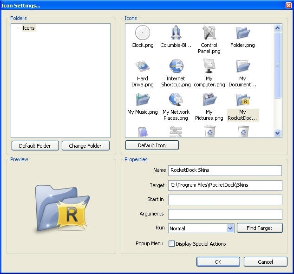Click the Find Target button
The height and width of the screenshot is (274, 294).
point(260,228)
